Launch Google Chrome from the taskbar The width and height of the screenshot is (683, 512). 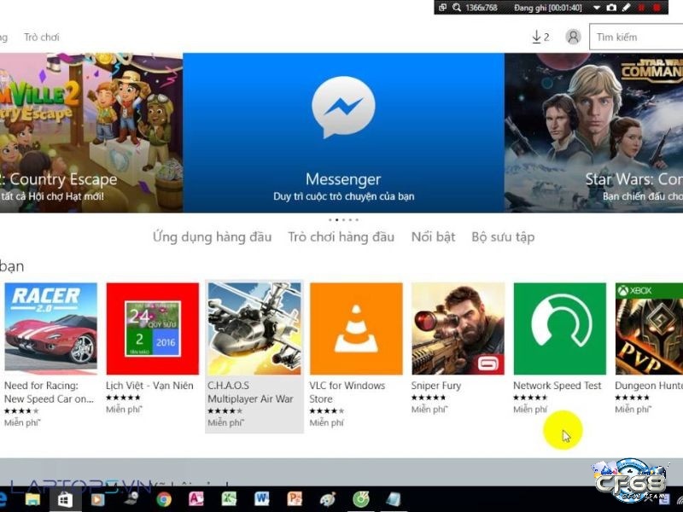pyautogui.click(x=164, y=499)
